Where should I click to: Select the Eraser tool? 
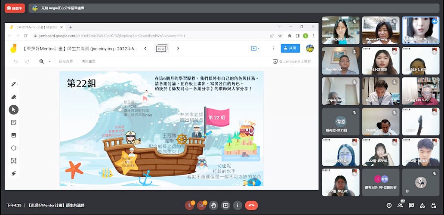[14, 97]
